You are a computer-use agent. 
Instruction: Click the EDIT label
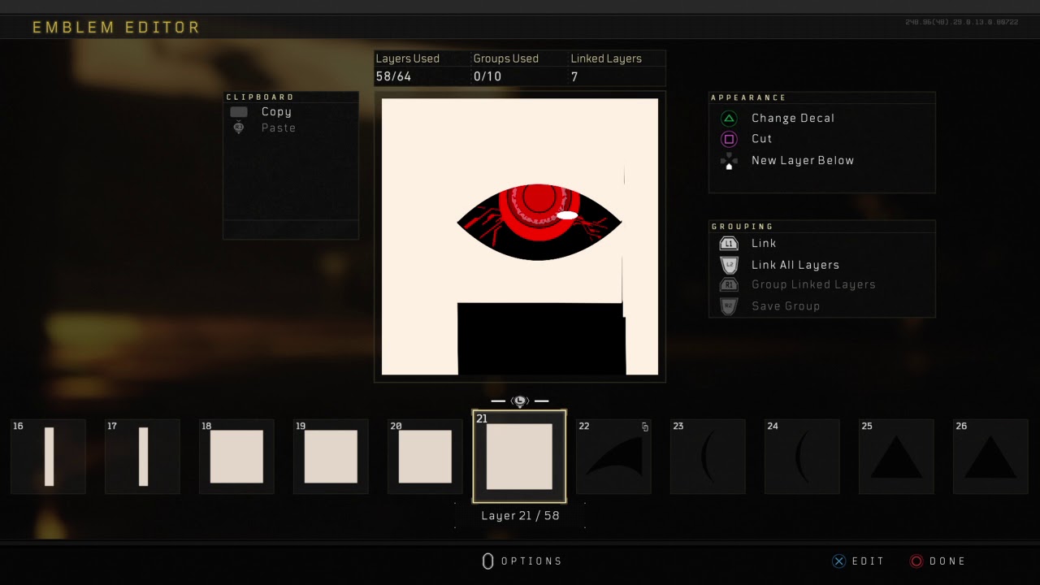pos(868,561)
